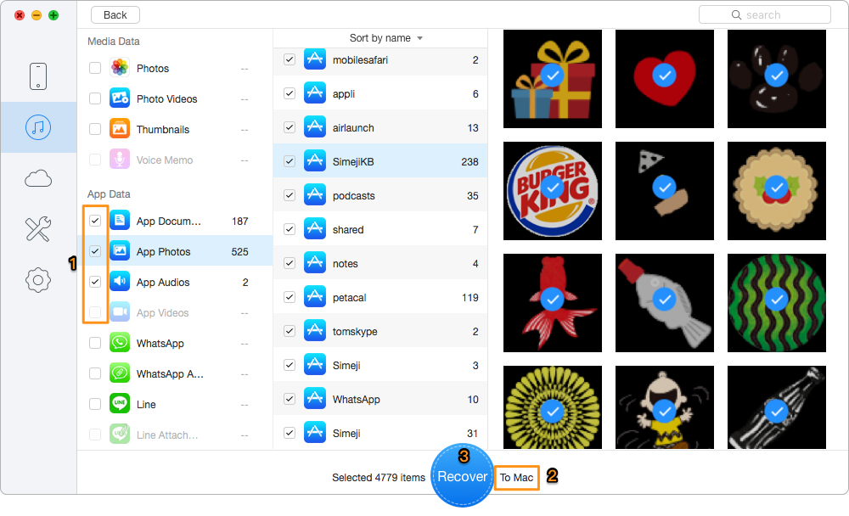
Task: Open the tools wrench sidebar icon
Action: tap(38, 229)
